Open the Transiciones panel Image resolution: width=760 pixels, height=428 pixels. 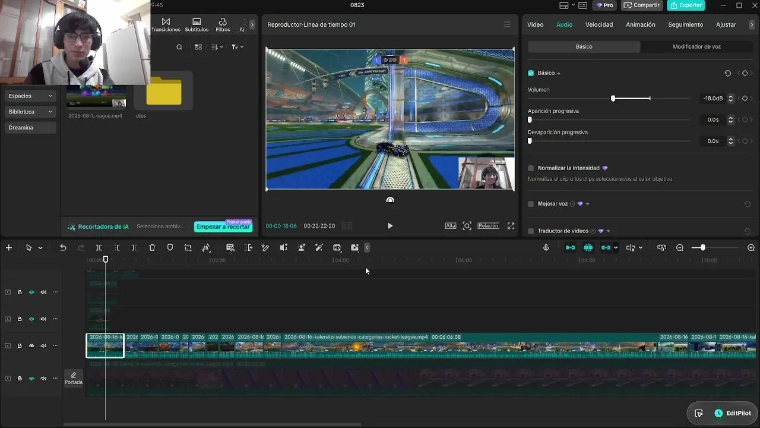[x=166, y=25]
